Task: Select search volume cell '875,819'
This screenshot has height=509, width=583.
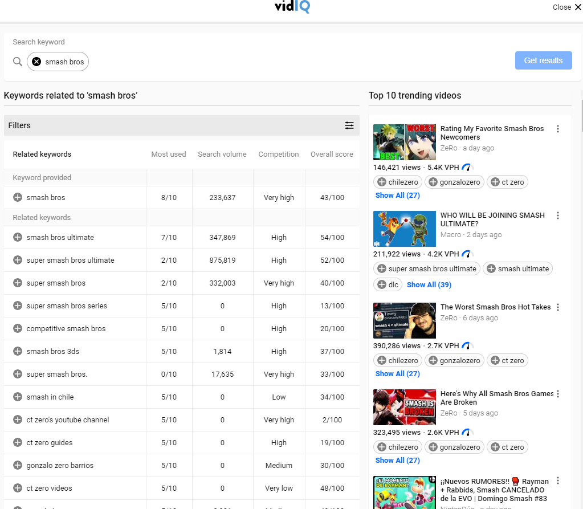Action: [222, 260]
